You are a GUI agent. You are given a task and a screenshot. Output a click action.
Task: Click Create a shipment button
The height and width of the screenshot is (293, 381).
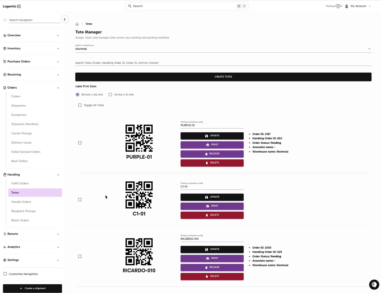point(32,288)
